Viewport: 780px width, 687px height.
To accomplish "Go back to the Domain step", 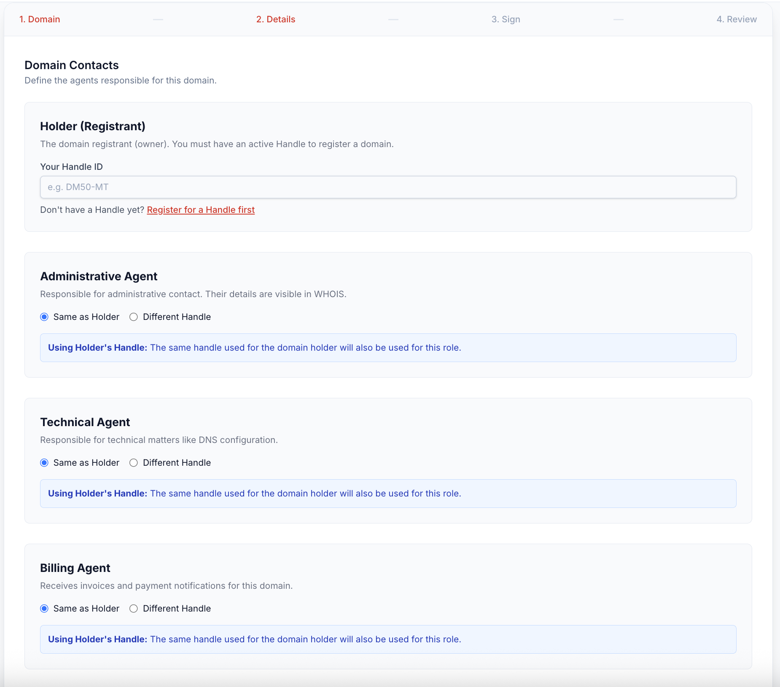I will (40, 19).
